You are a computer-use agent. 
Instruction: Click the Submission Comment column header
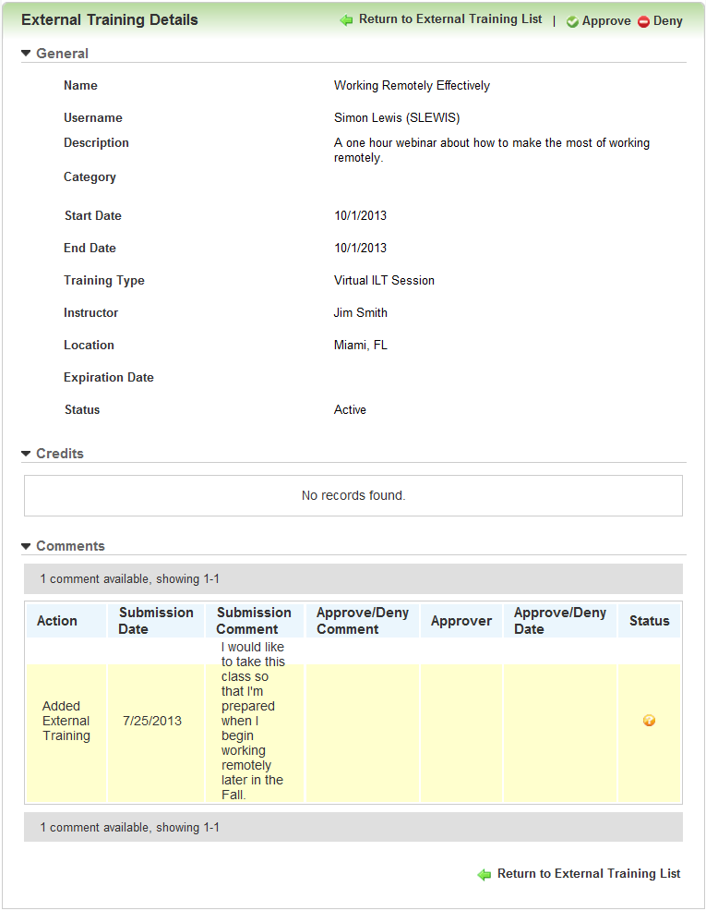pos(254,621)
